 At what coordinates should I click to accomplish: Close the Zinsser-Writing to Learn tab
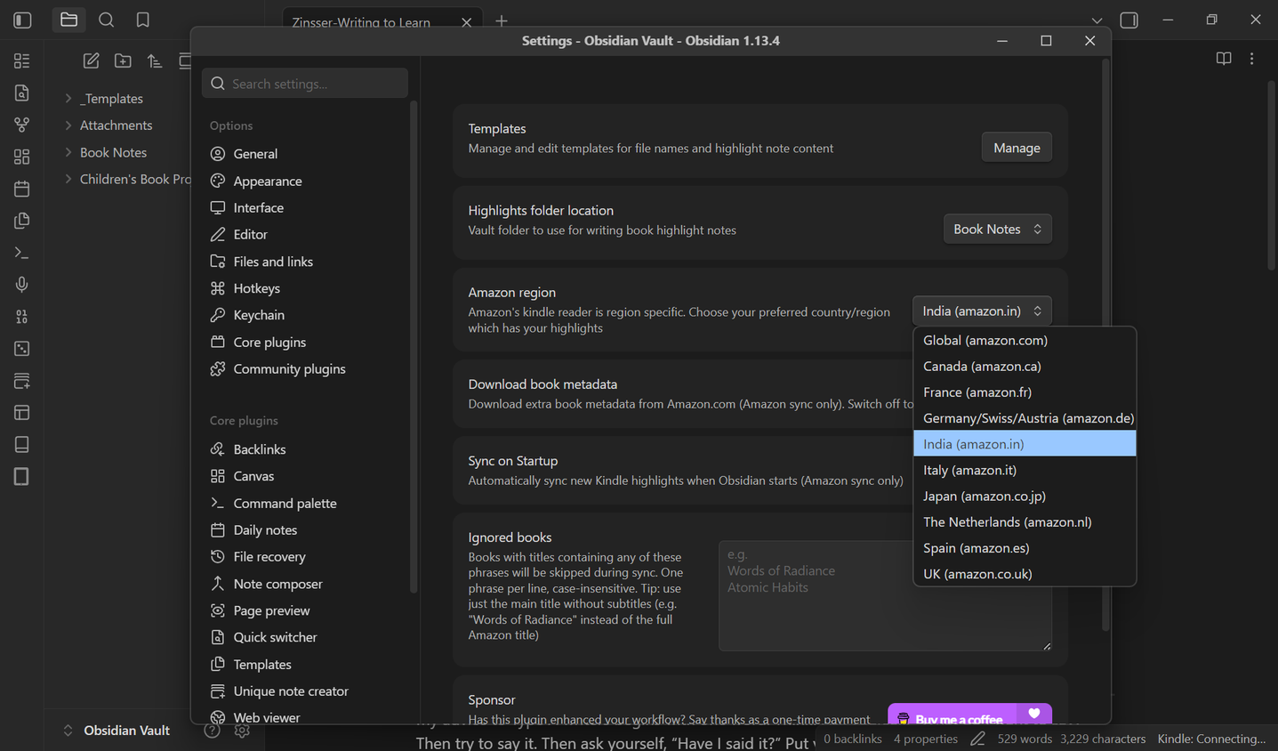(466, 22)
